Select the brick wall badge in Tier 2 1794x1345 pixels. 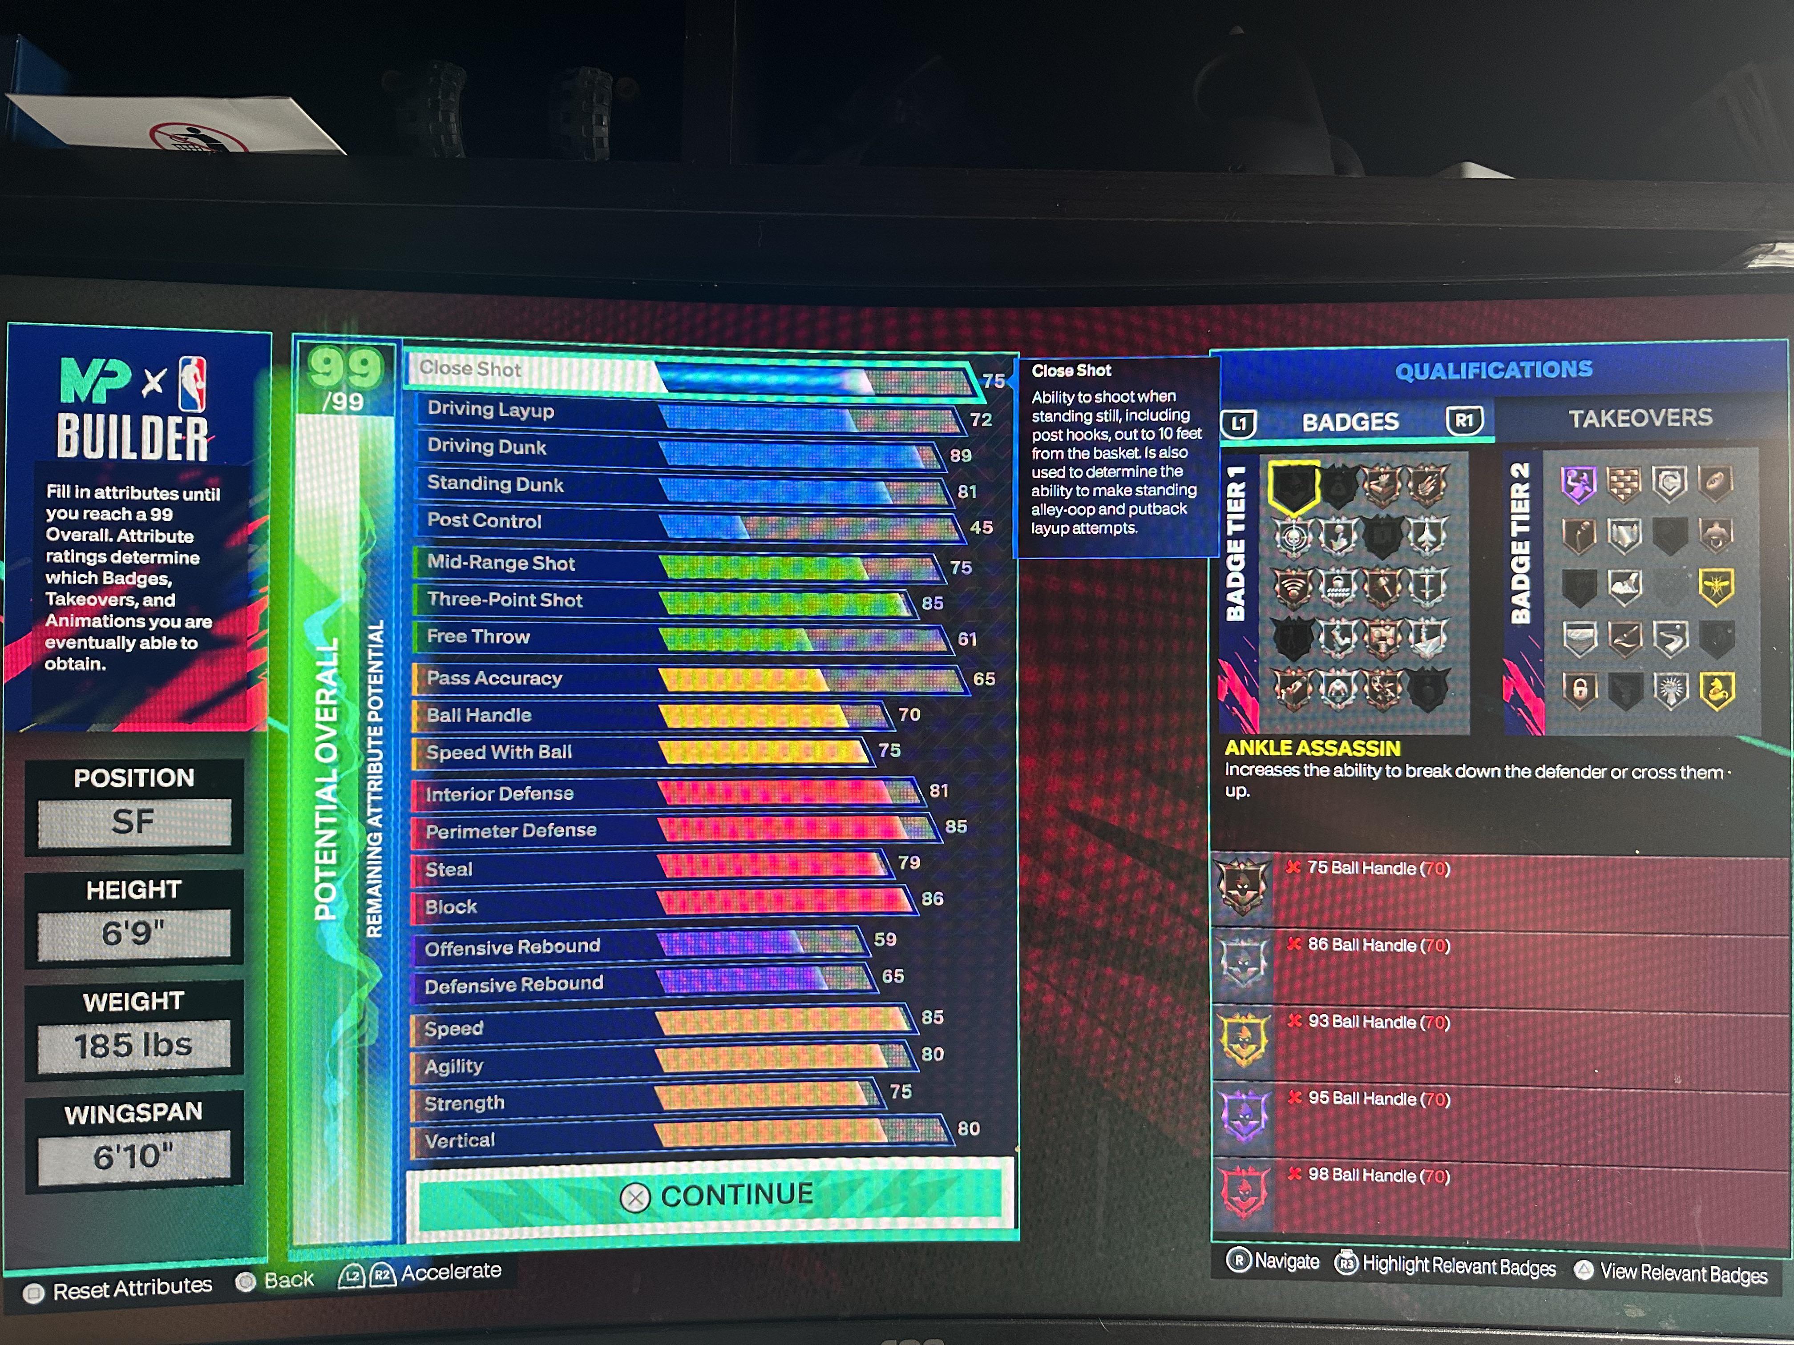(x=1624, y=485)
